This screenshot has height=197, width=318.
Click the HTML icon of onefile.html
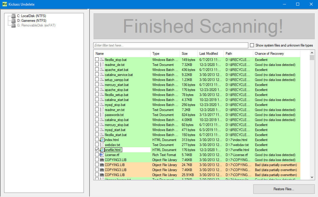(102, 150)
